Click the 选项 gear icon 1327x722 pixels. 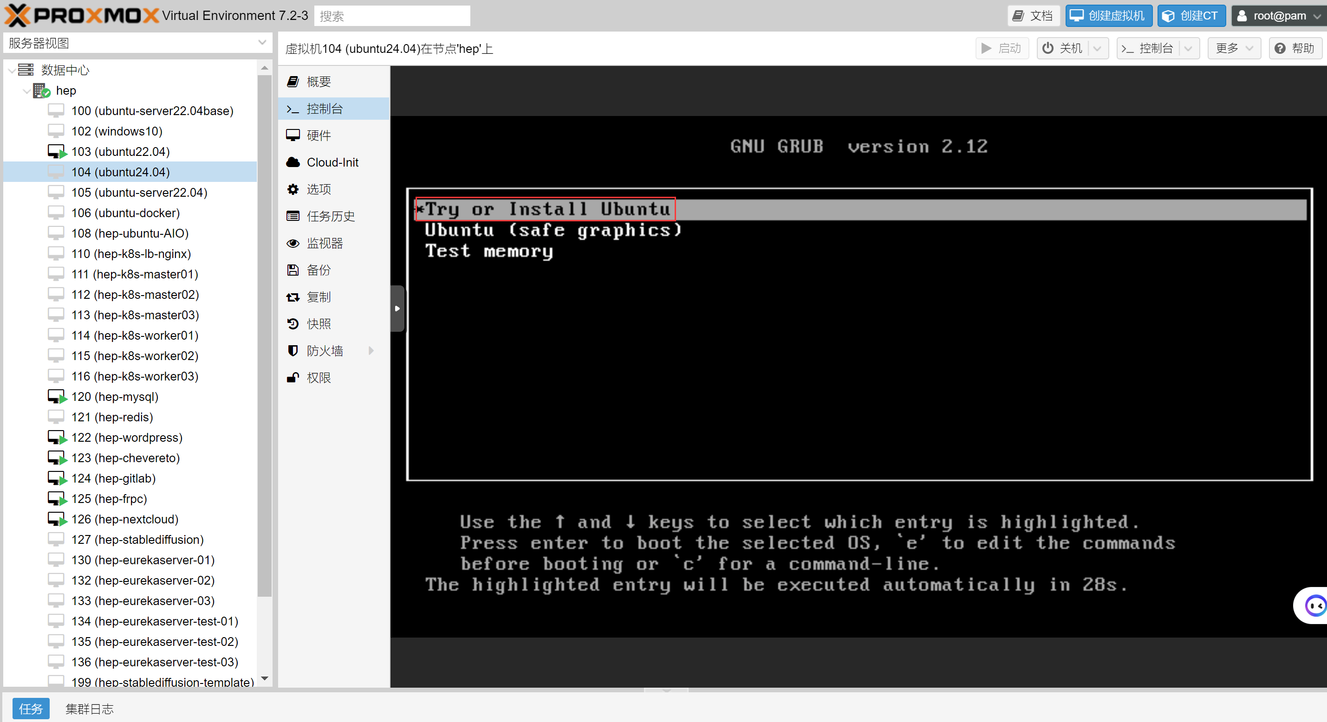293,189
